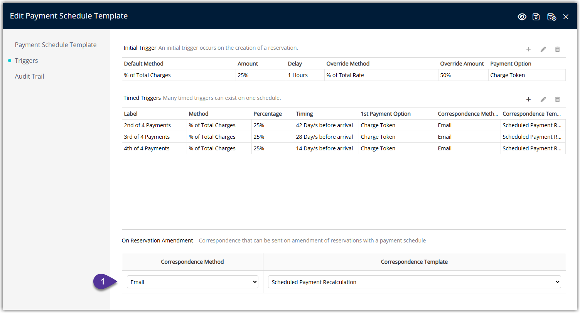Click the Default Method column header
Screen dimensions: 580x313
coord(179,64)
